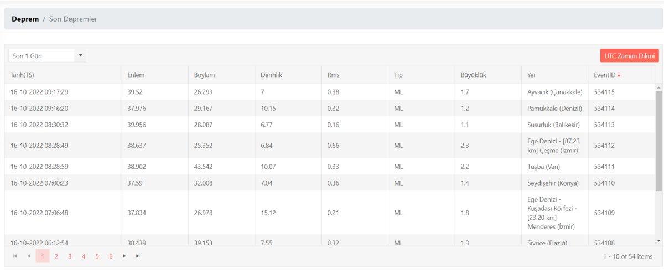The width and height of the screenshot is (664, 273).
Task: Click the Deprem breadcrumb link
Action: click(25, 19)
